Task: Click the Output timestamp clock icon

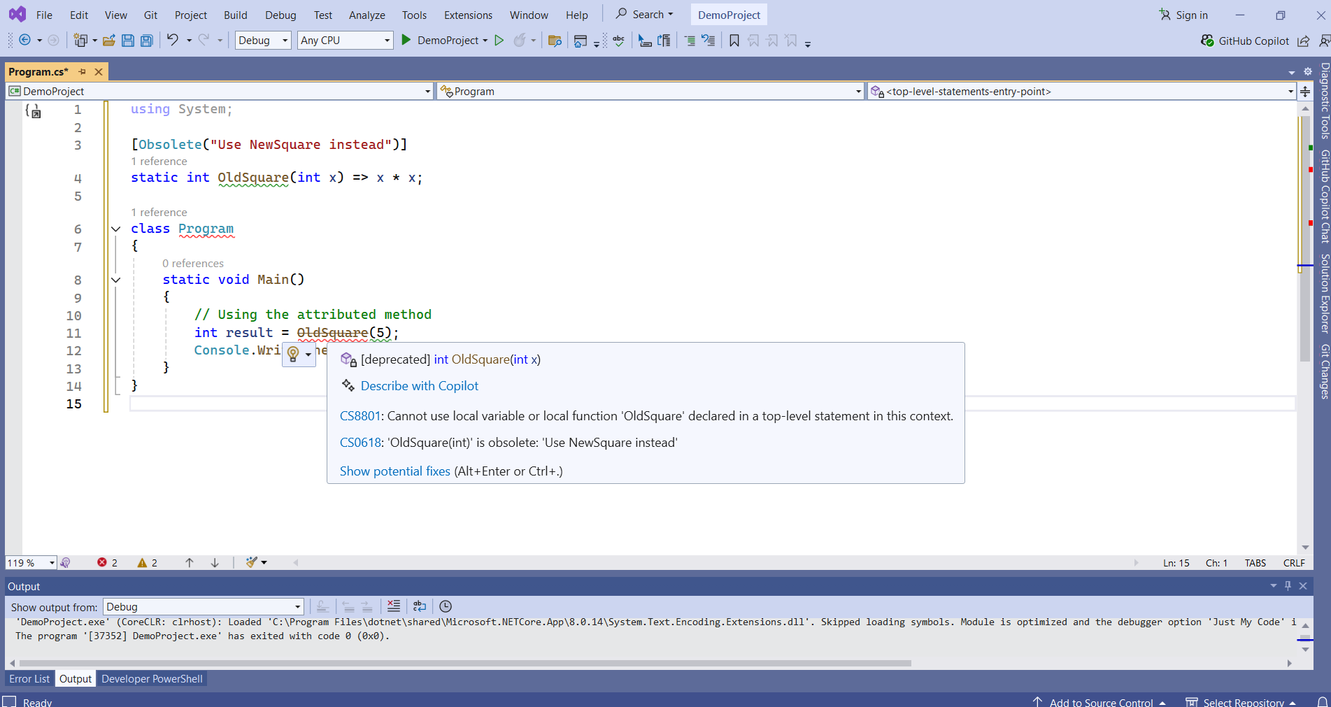Action: point(446,606)
